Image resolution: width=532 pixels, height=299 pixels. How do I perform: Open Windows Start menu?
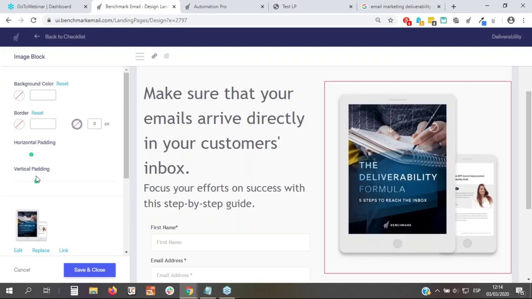[x=9, y=291]
